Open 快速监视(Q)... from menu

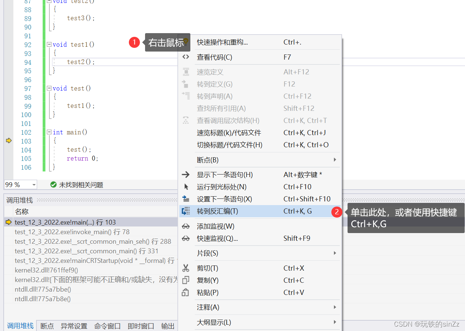click(x=260, y=238)
